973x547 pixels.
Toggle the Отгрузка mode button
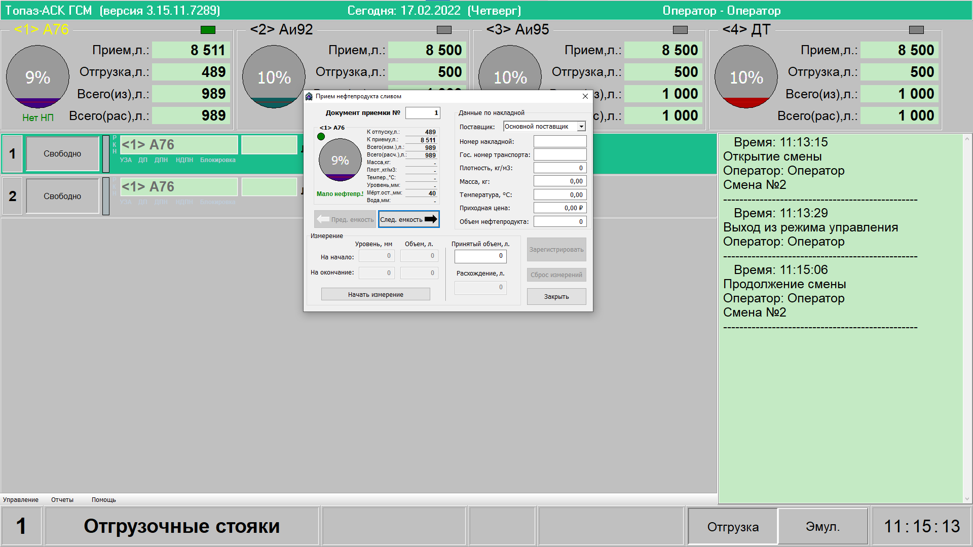click(x=733, y=527)
